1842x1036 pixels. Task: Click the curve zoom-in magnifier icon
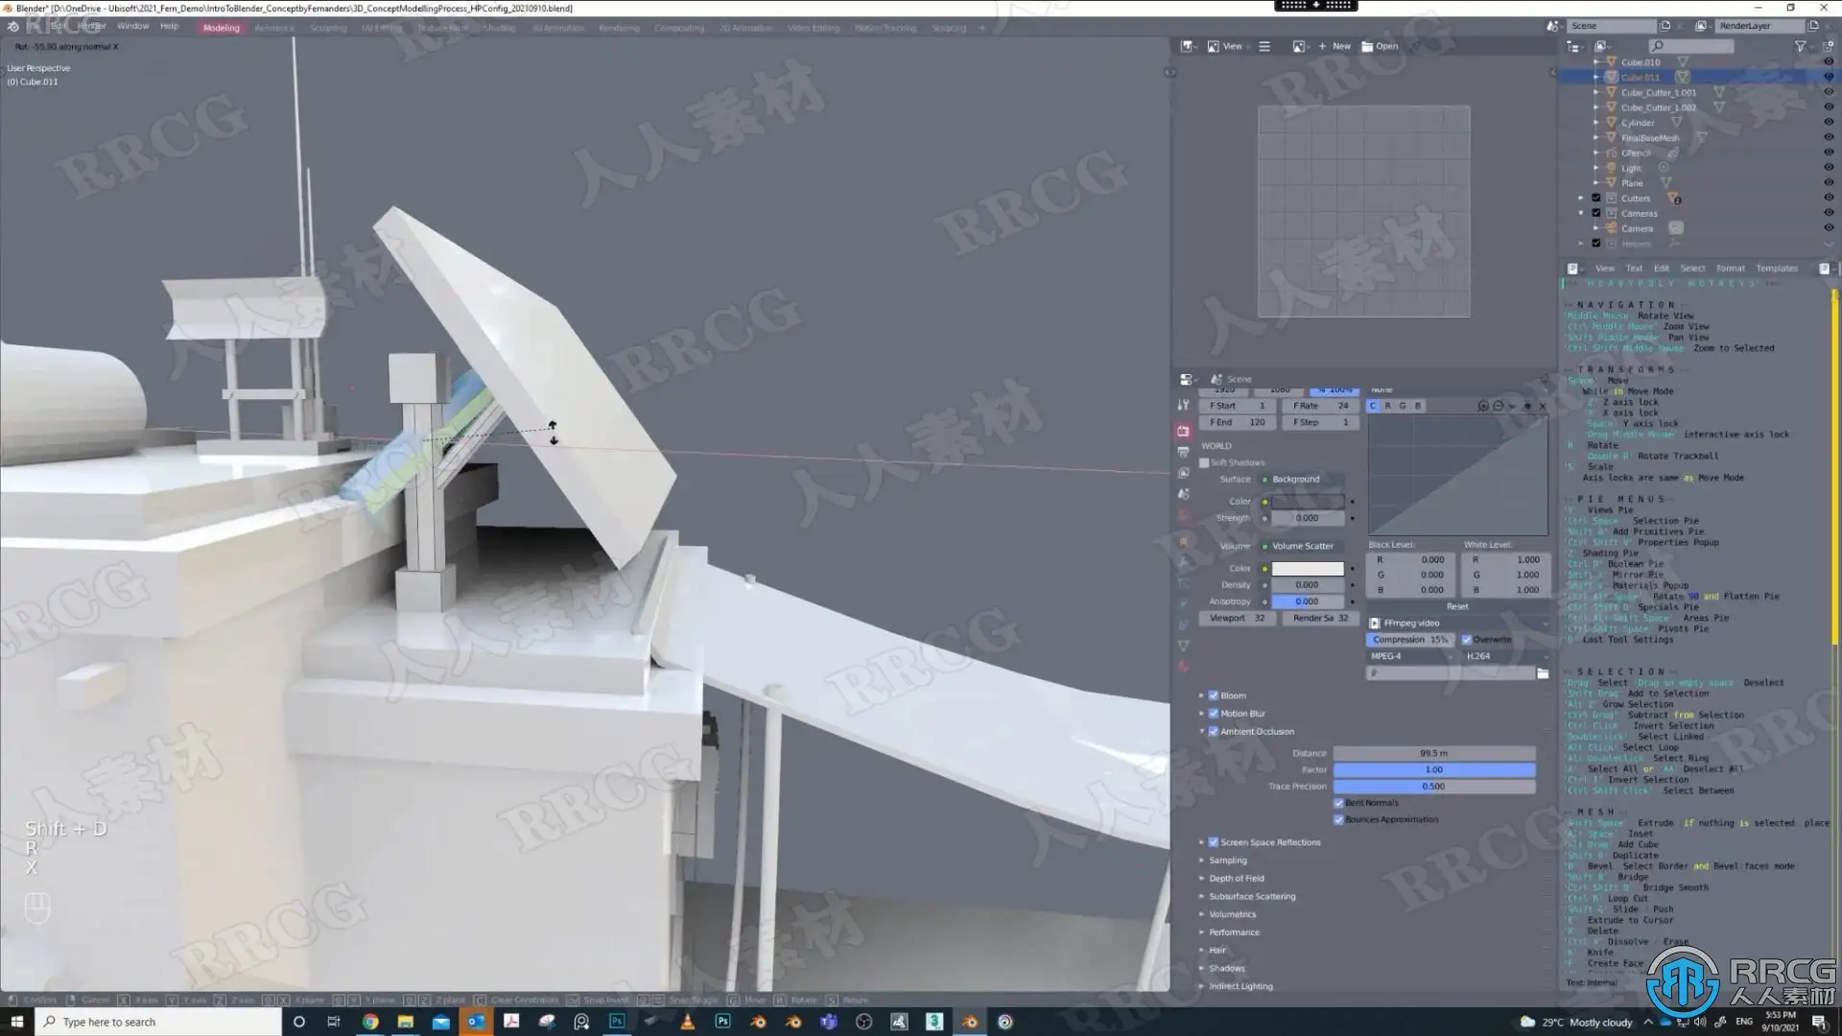click(1483, 406)
